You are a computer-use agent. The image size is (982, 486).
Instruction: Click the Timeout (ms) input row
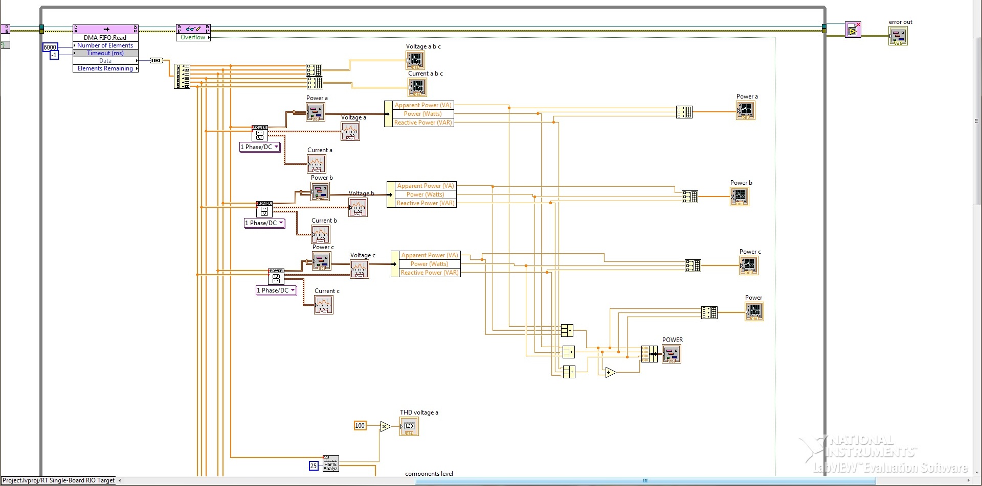tap(105, 53)
